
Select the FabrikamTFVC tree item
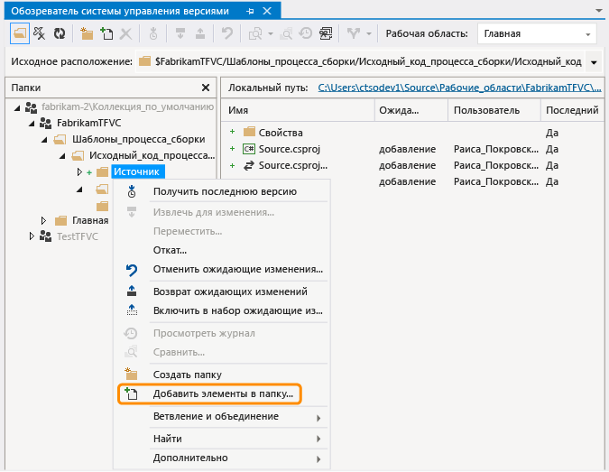[89, 123]
